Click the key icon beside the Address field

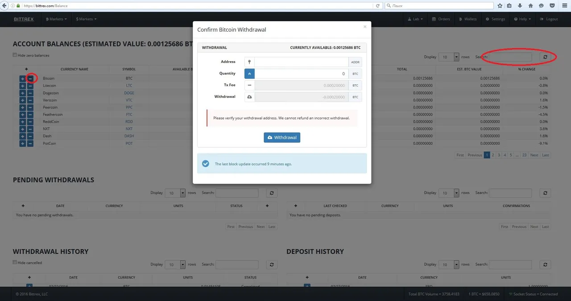[249, 62]
